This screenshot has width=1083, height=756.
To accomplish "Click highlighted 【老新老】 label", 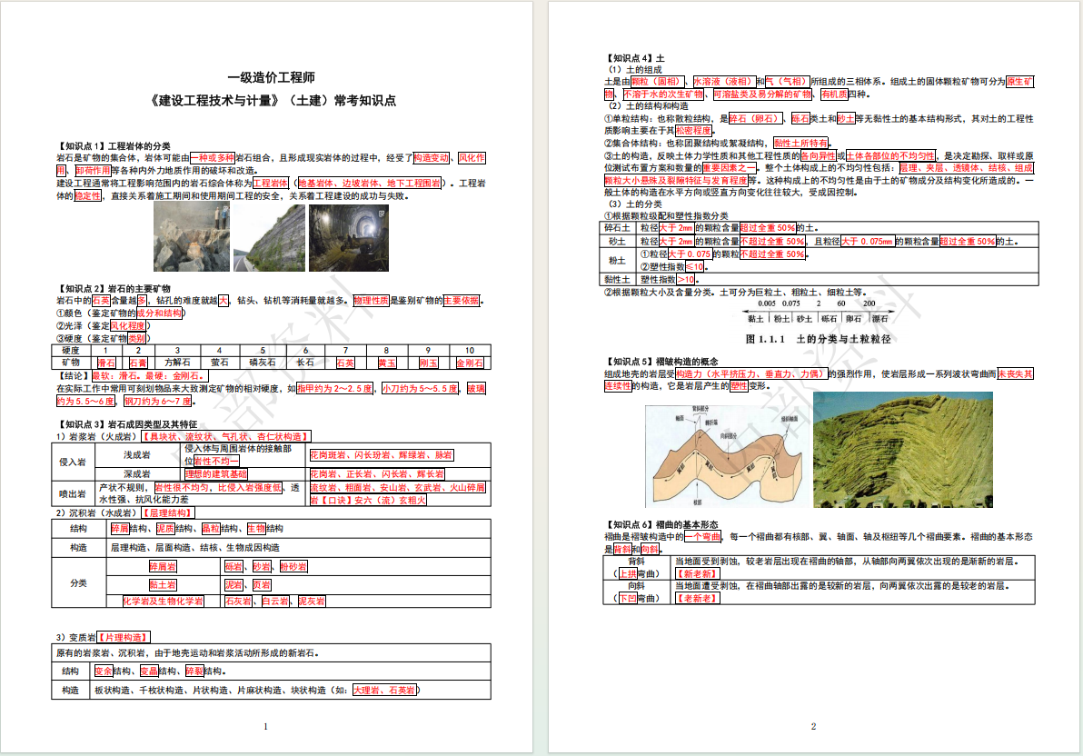I will coord(698,598).
